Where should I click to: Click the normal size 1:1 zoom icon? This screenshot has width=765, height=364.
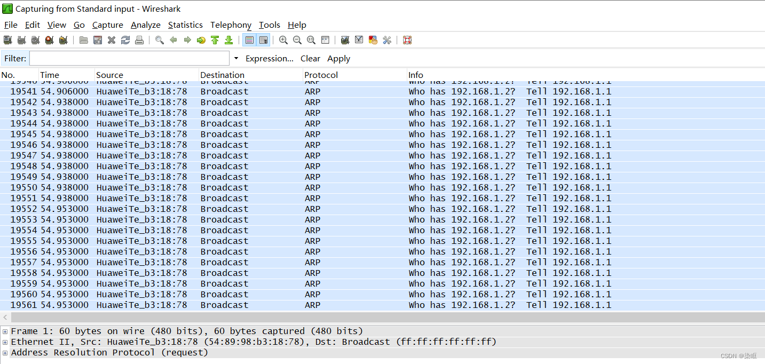point(311,40)
